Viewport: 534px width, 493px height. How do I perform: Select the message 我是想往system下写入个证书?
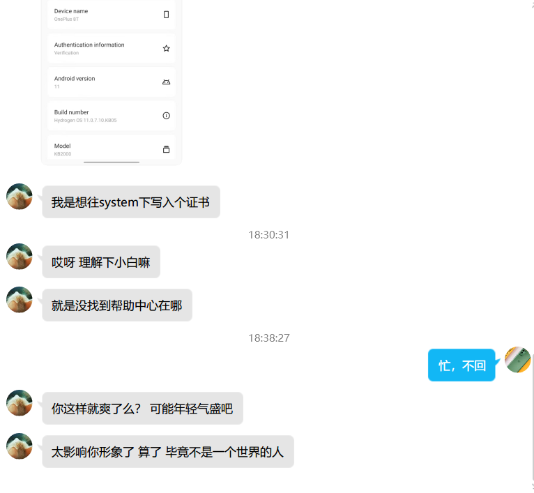coord(131,202)
